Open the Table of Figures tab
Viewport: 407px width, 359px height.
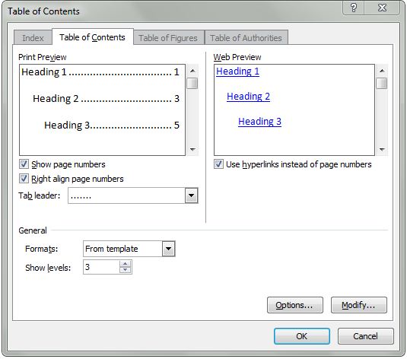[168, 38]
